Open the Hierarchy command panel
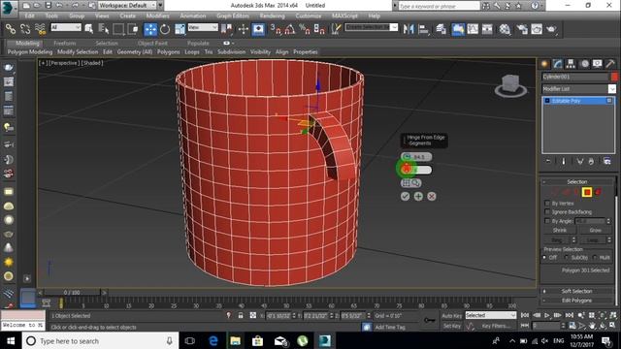Image resolution: width=621 pixels, height=349 pixels. tap(571, 64)
